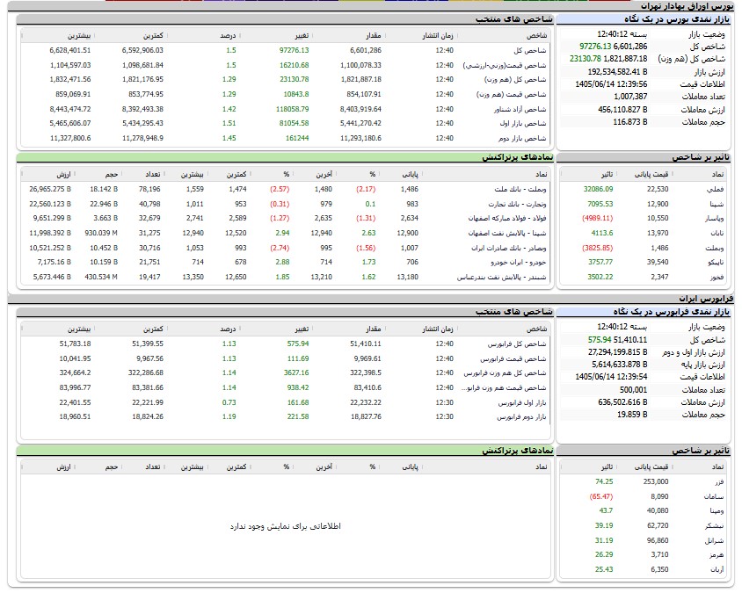Viewport: 742px width, 593px height.
Task: Open 'شبندر - پالایش نفت بندرعباس' symbol link
Action: tap(502, 277)
